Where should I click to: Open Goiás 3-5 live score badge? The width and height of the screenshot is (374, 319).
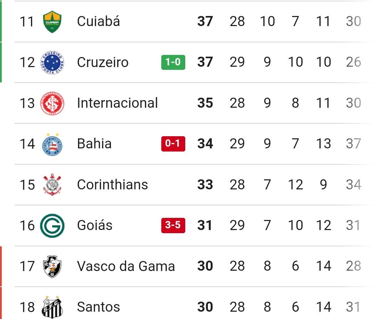(x=173, y=226)
